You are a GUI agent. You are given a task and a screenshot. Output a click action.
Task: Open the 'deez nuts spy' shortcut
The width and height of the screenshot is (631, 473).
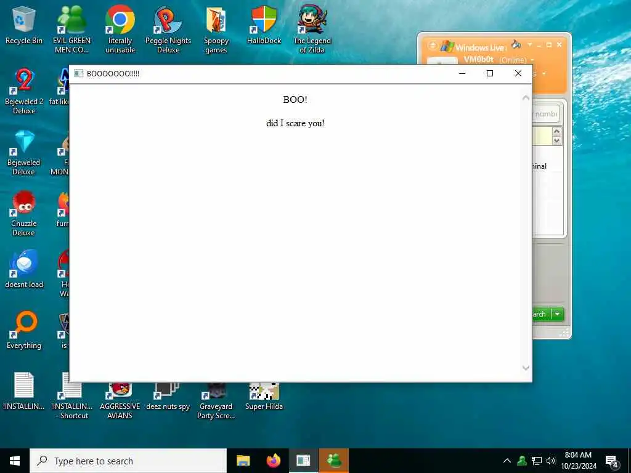pos(168,397)
